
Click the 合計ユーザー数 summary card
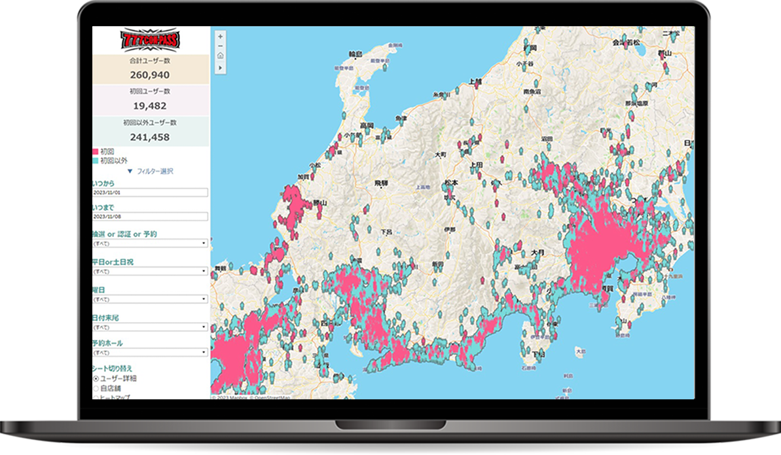coord(151,69)
